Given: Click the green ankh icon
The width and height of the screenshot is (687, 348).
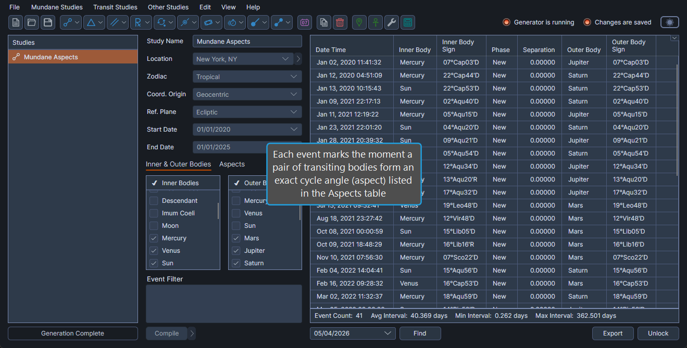Looking at the screenshot, I should (376, 22).
